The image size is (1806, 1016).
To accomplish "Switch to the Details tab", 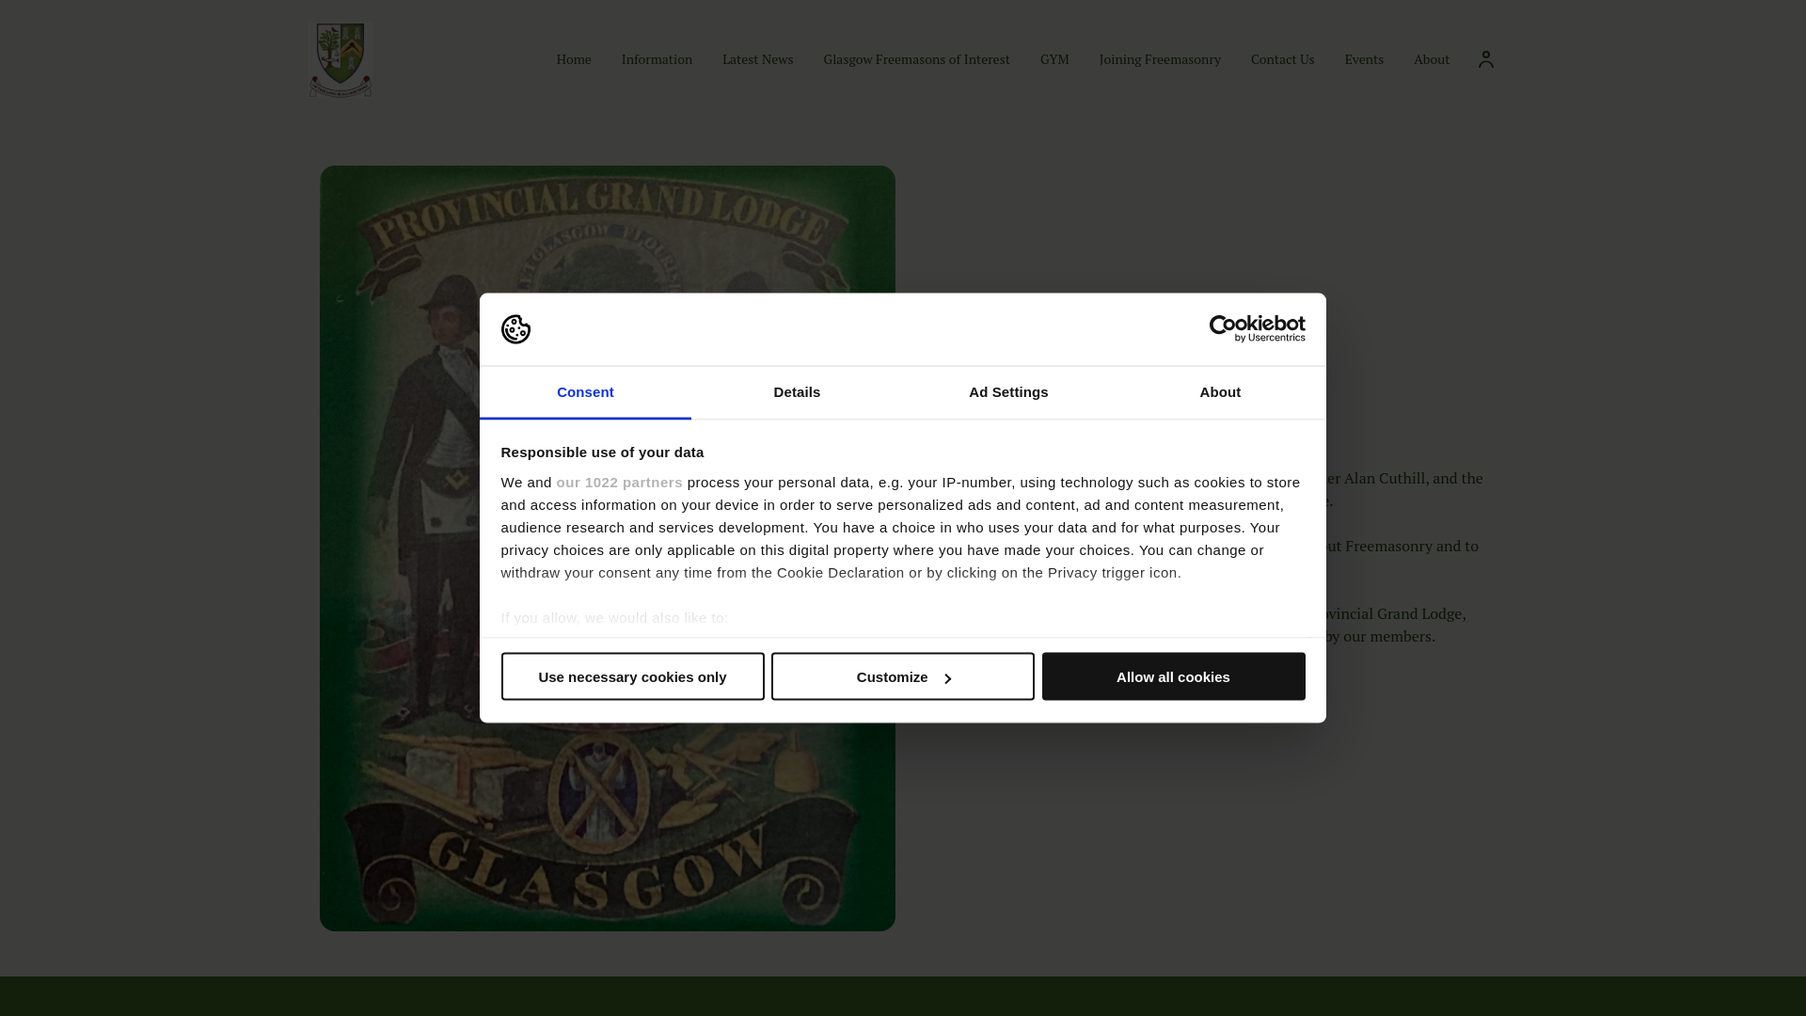I will [797, 392].
